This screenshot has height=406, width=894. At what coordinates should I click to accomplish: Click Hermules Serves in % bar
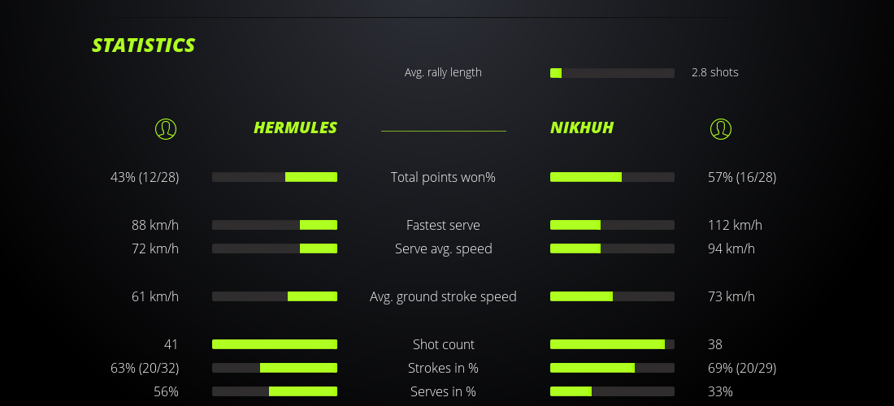click(275, 391)
